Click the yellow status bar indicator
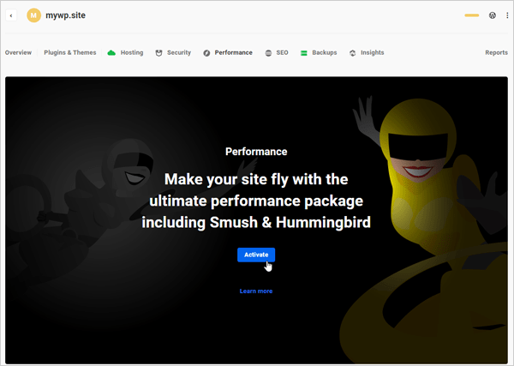514x366 pixels. pos(471,15)
